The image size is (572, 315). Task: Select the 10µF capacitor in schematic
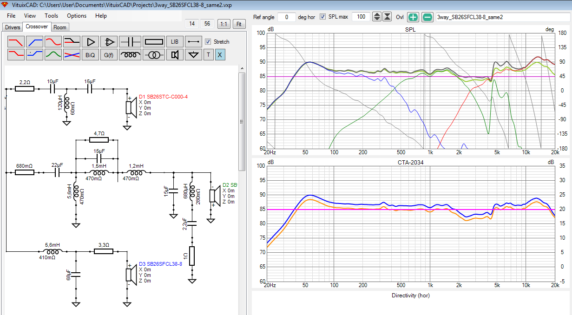coord(53,88)
